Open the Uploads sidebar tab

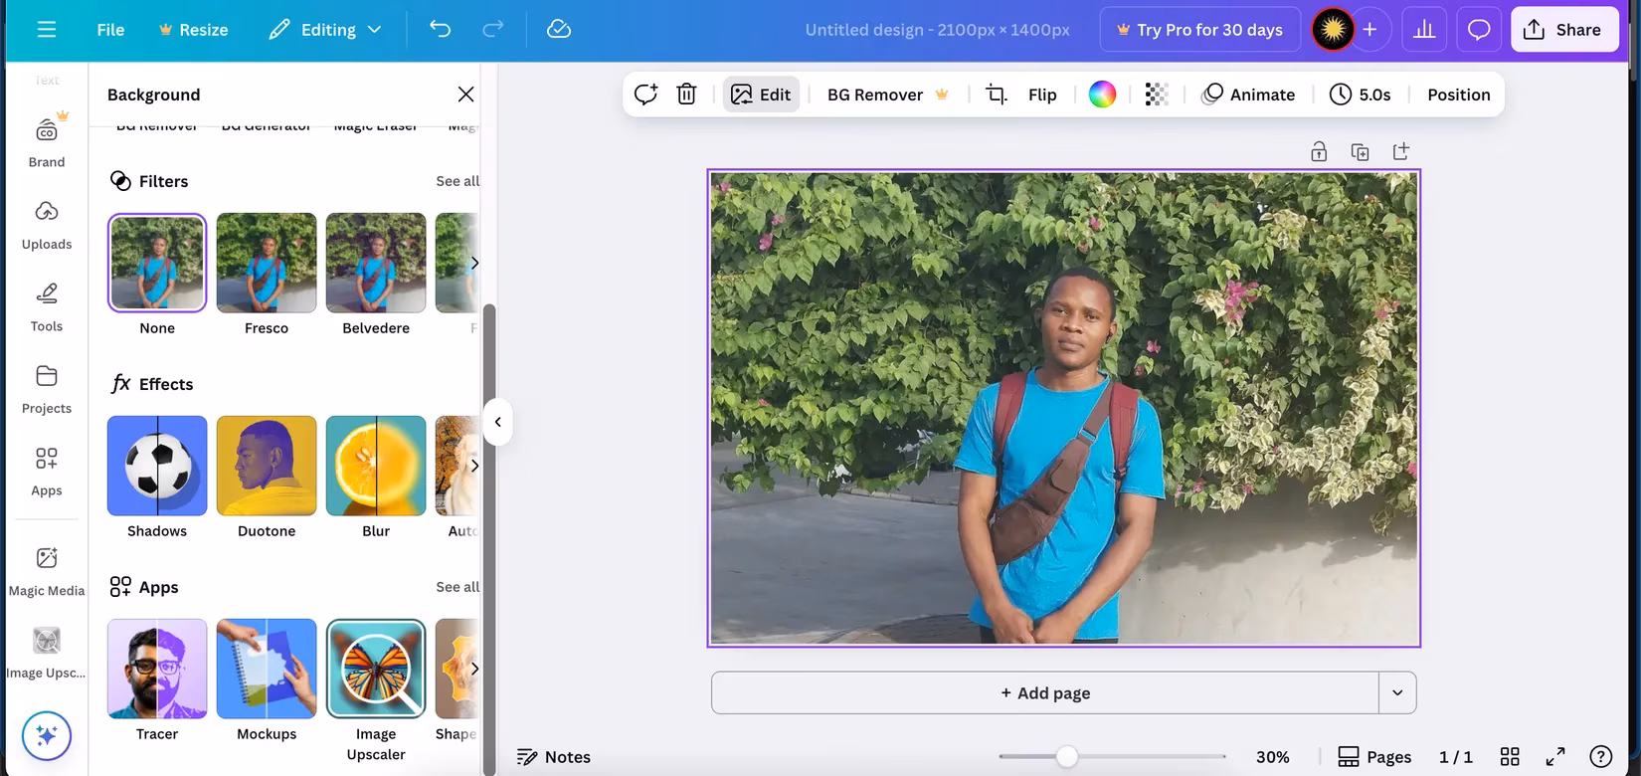click(47, 225)
